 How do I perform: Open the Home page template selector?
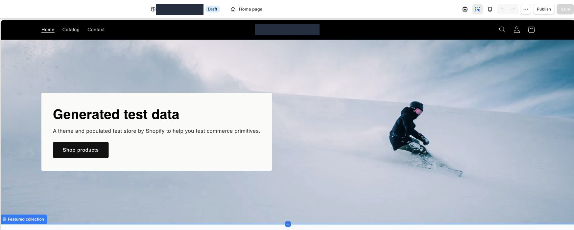click(247, 9)
